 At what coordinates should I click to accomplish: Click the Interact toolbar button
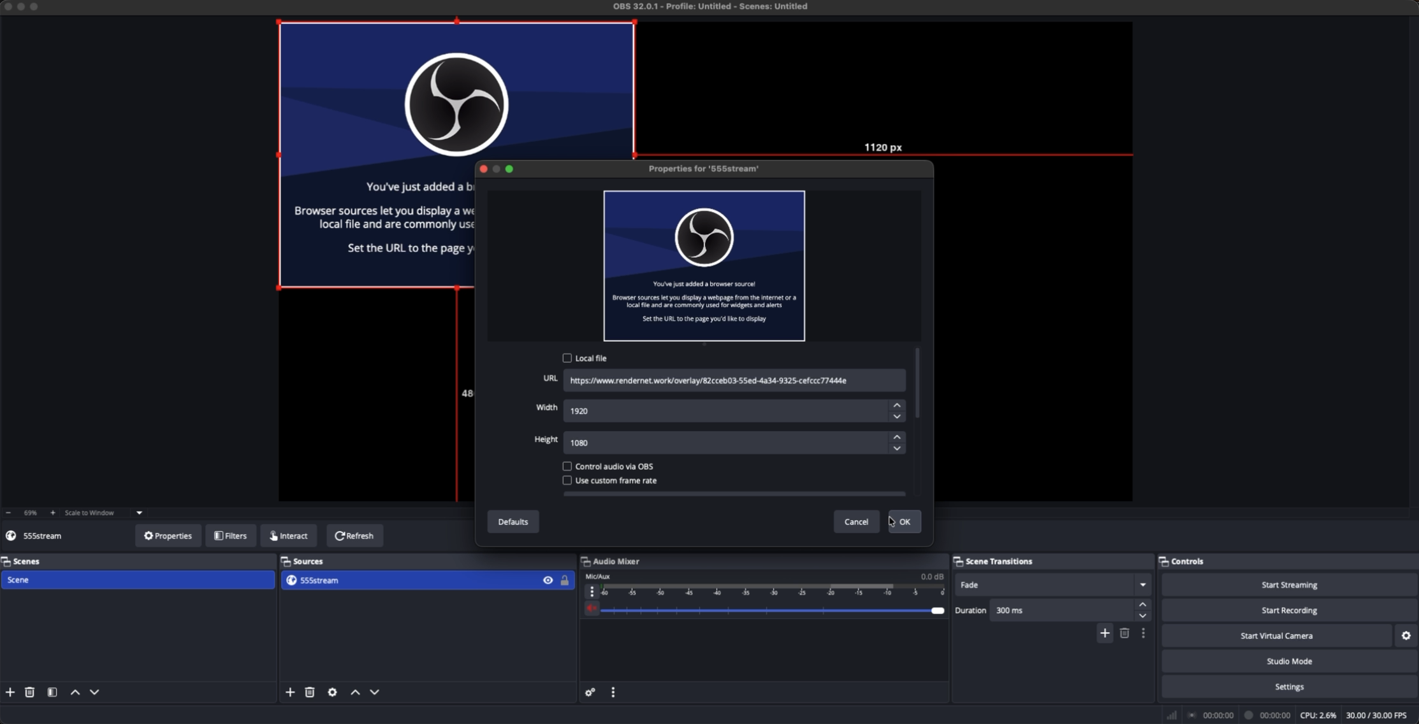[x=289, y=536]
